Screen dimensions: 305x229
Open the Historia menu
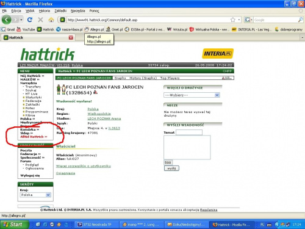click(x=45, y=11)
